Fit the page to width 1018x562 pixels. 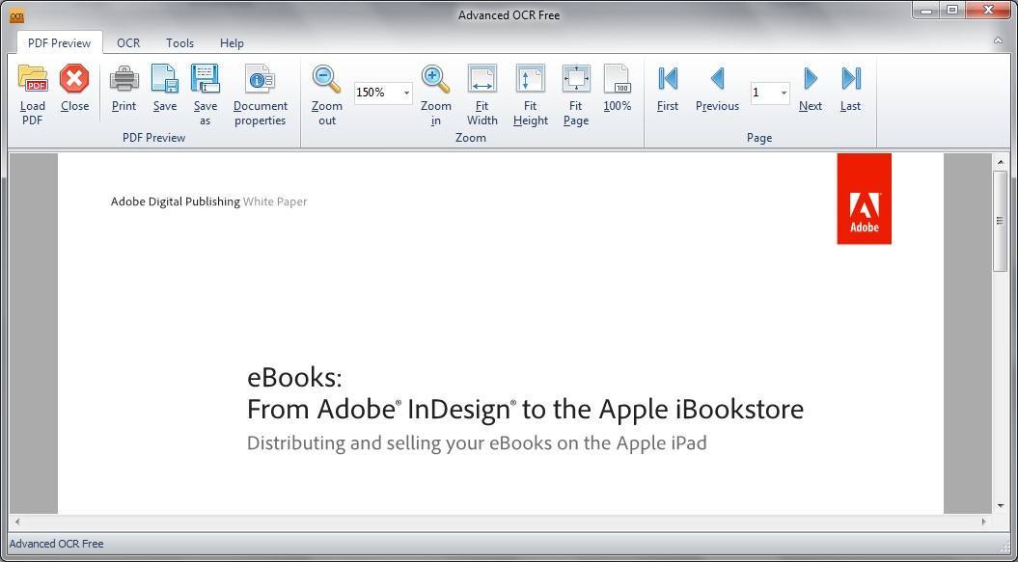481,93
